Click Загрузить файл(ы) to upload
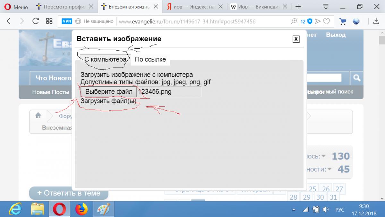 [108, 101]
